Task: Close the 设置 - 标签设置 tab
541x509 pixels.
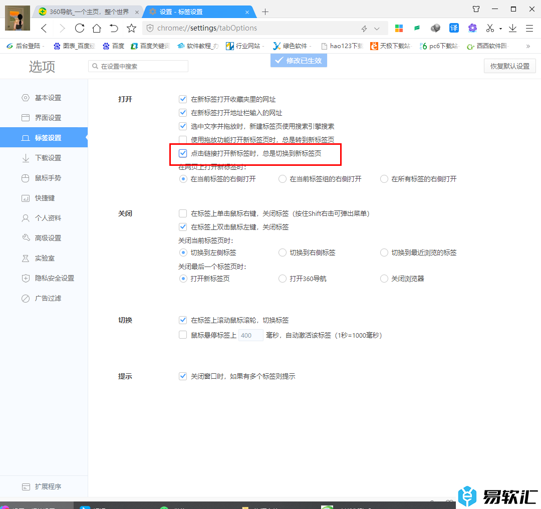Action: tap(247, 12)
